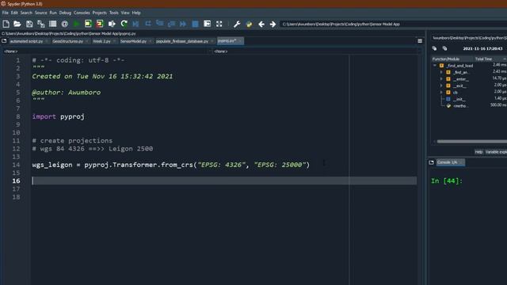The image size is (507, 285).
Task: Open the Source menu
Action: click(40, 13)
